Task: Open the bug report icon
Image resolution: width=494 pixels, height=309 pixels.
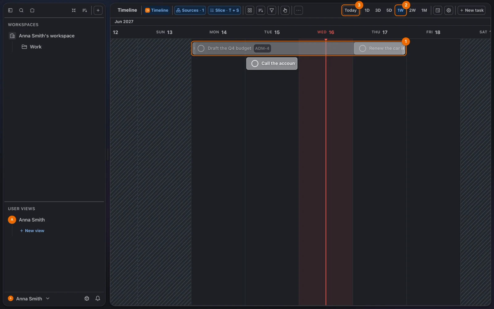Action: [87, 298]
